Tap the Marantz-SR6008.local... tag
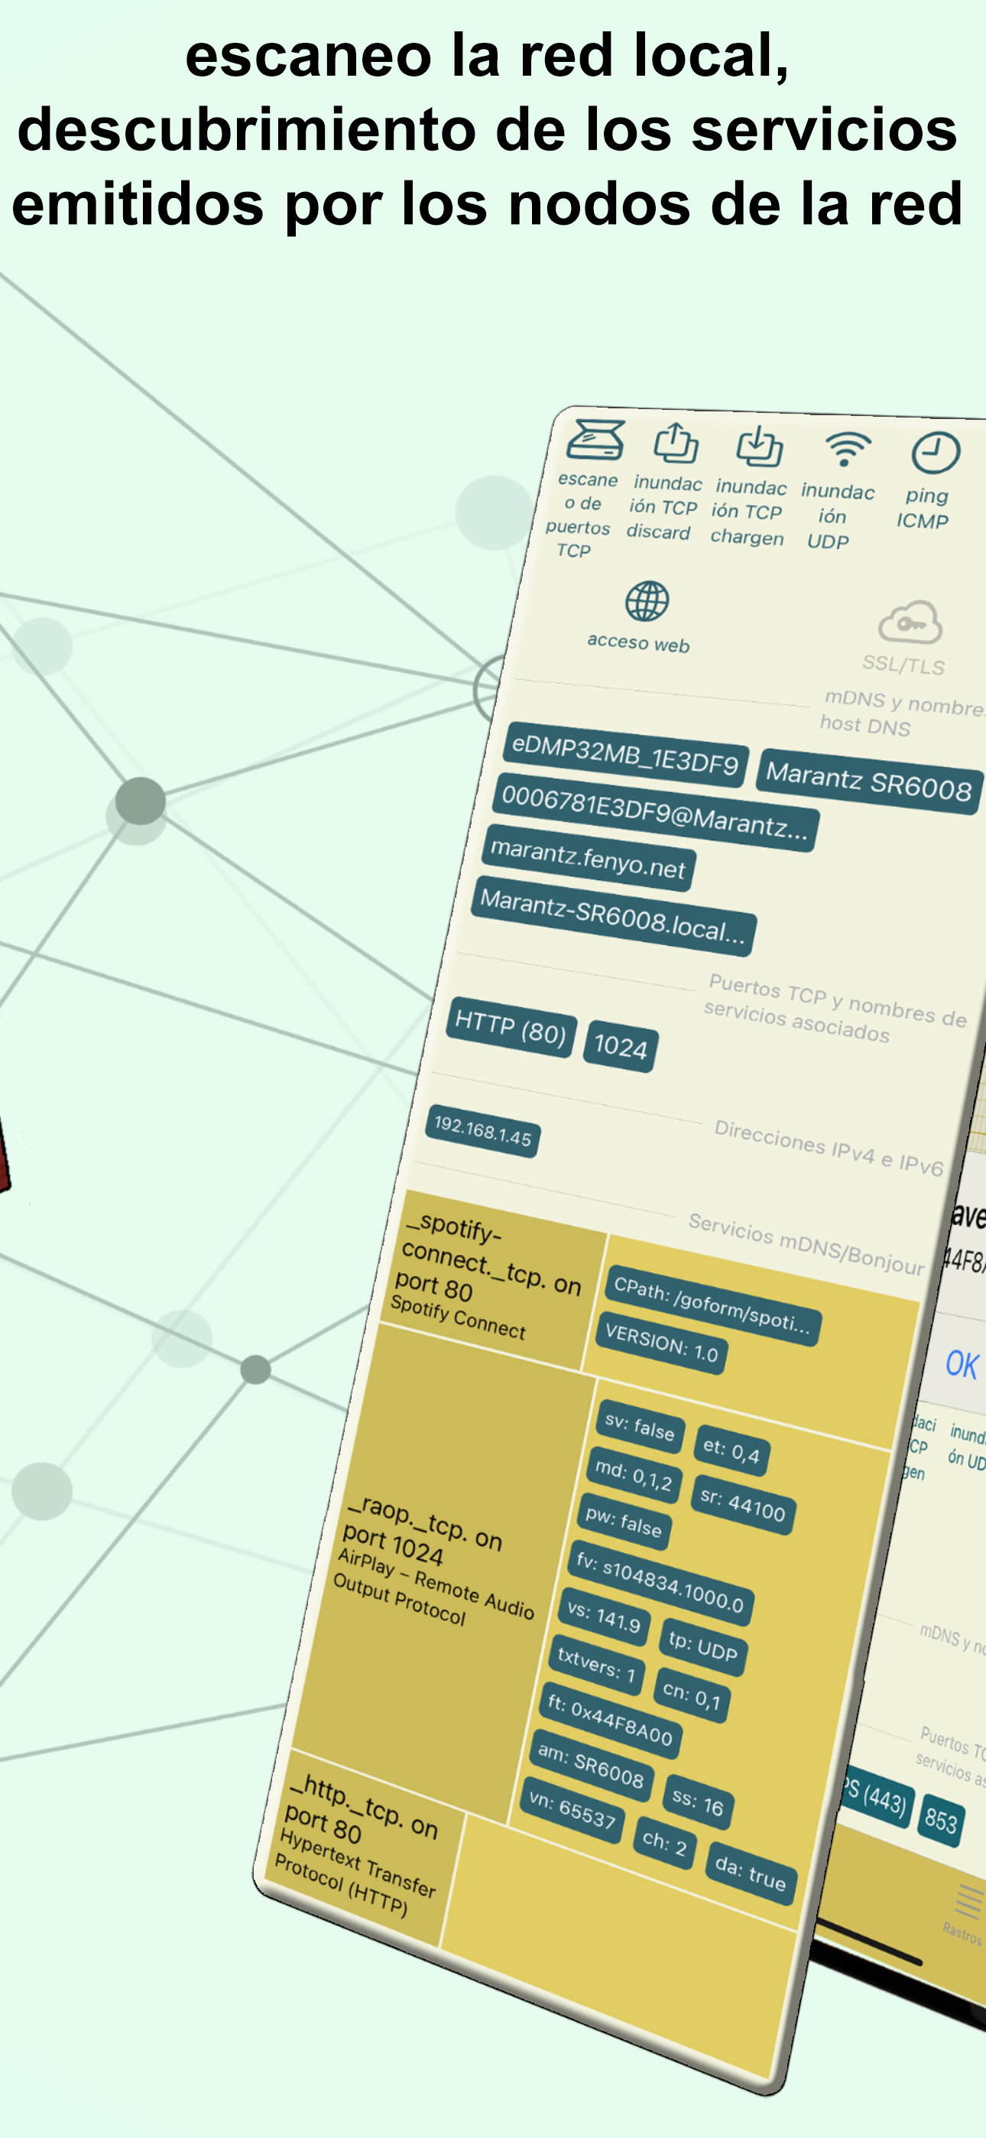The width and height of the screenshot is (986, 2138). click(613, 916)
